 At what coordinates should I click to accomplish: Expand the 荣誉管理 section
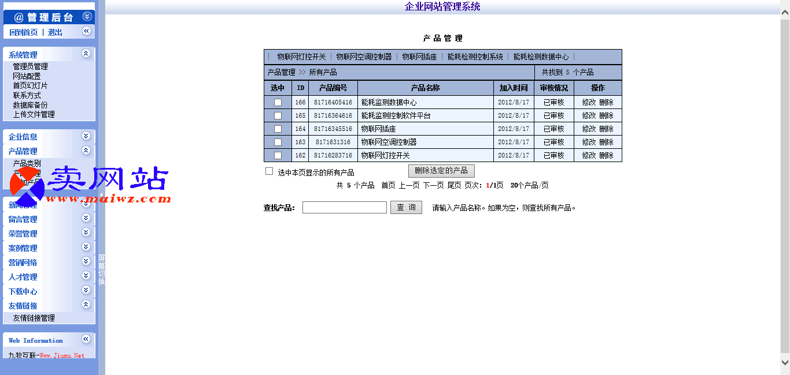(x=86, y=232)
